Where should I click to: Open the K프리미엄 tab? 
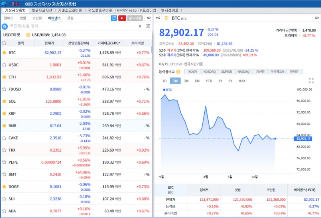point(148,10)
